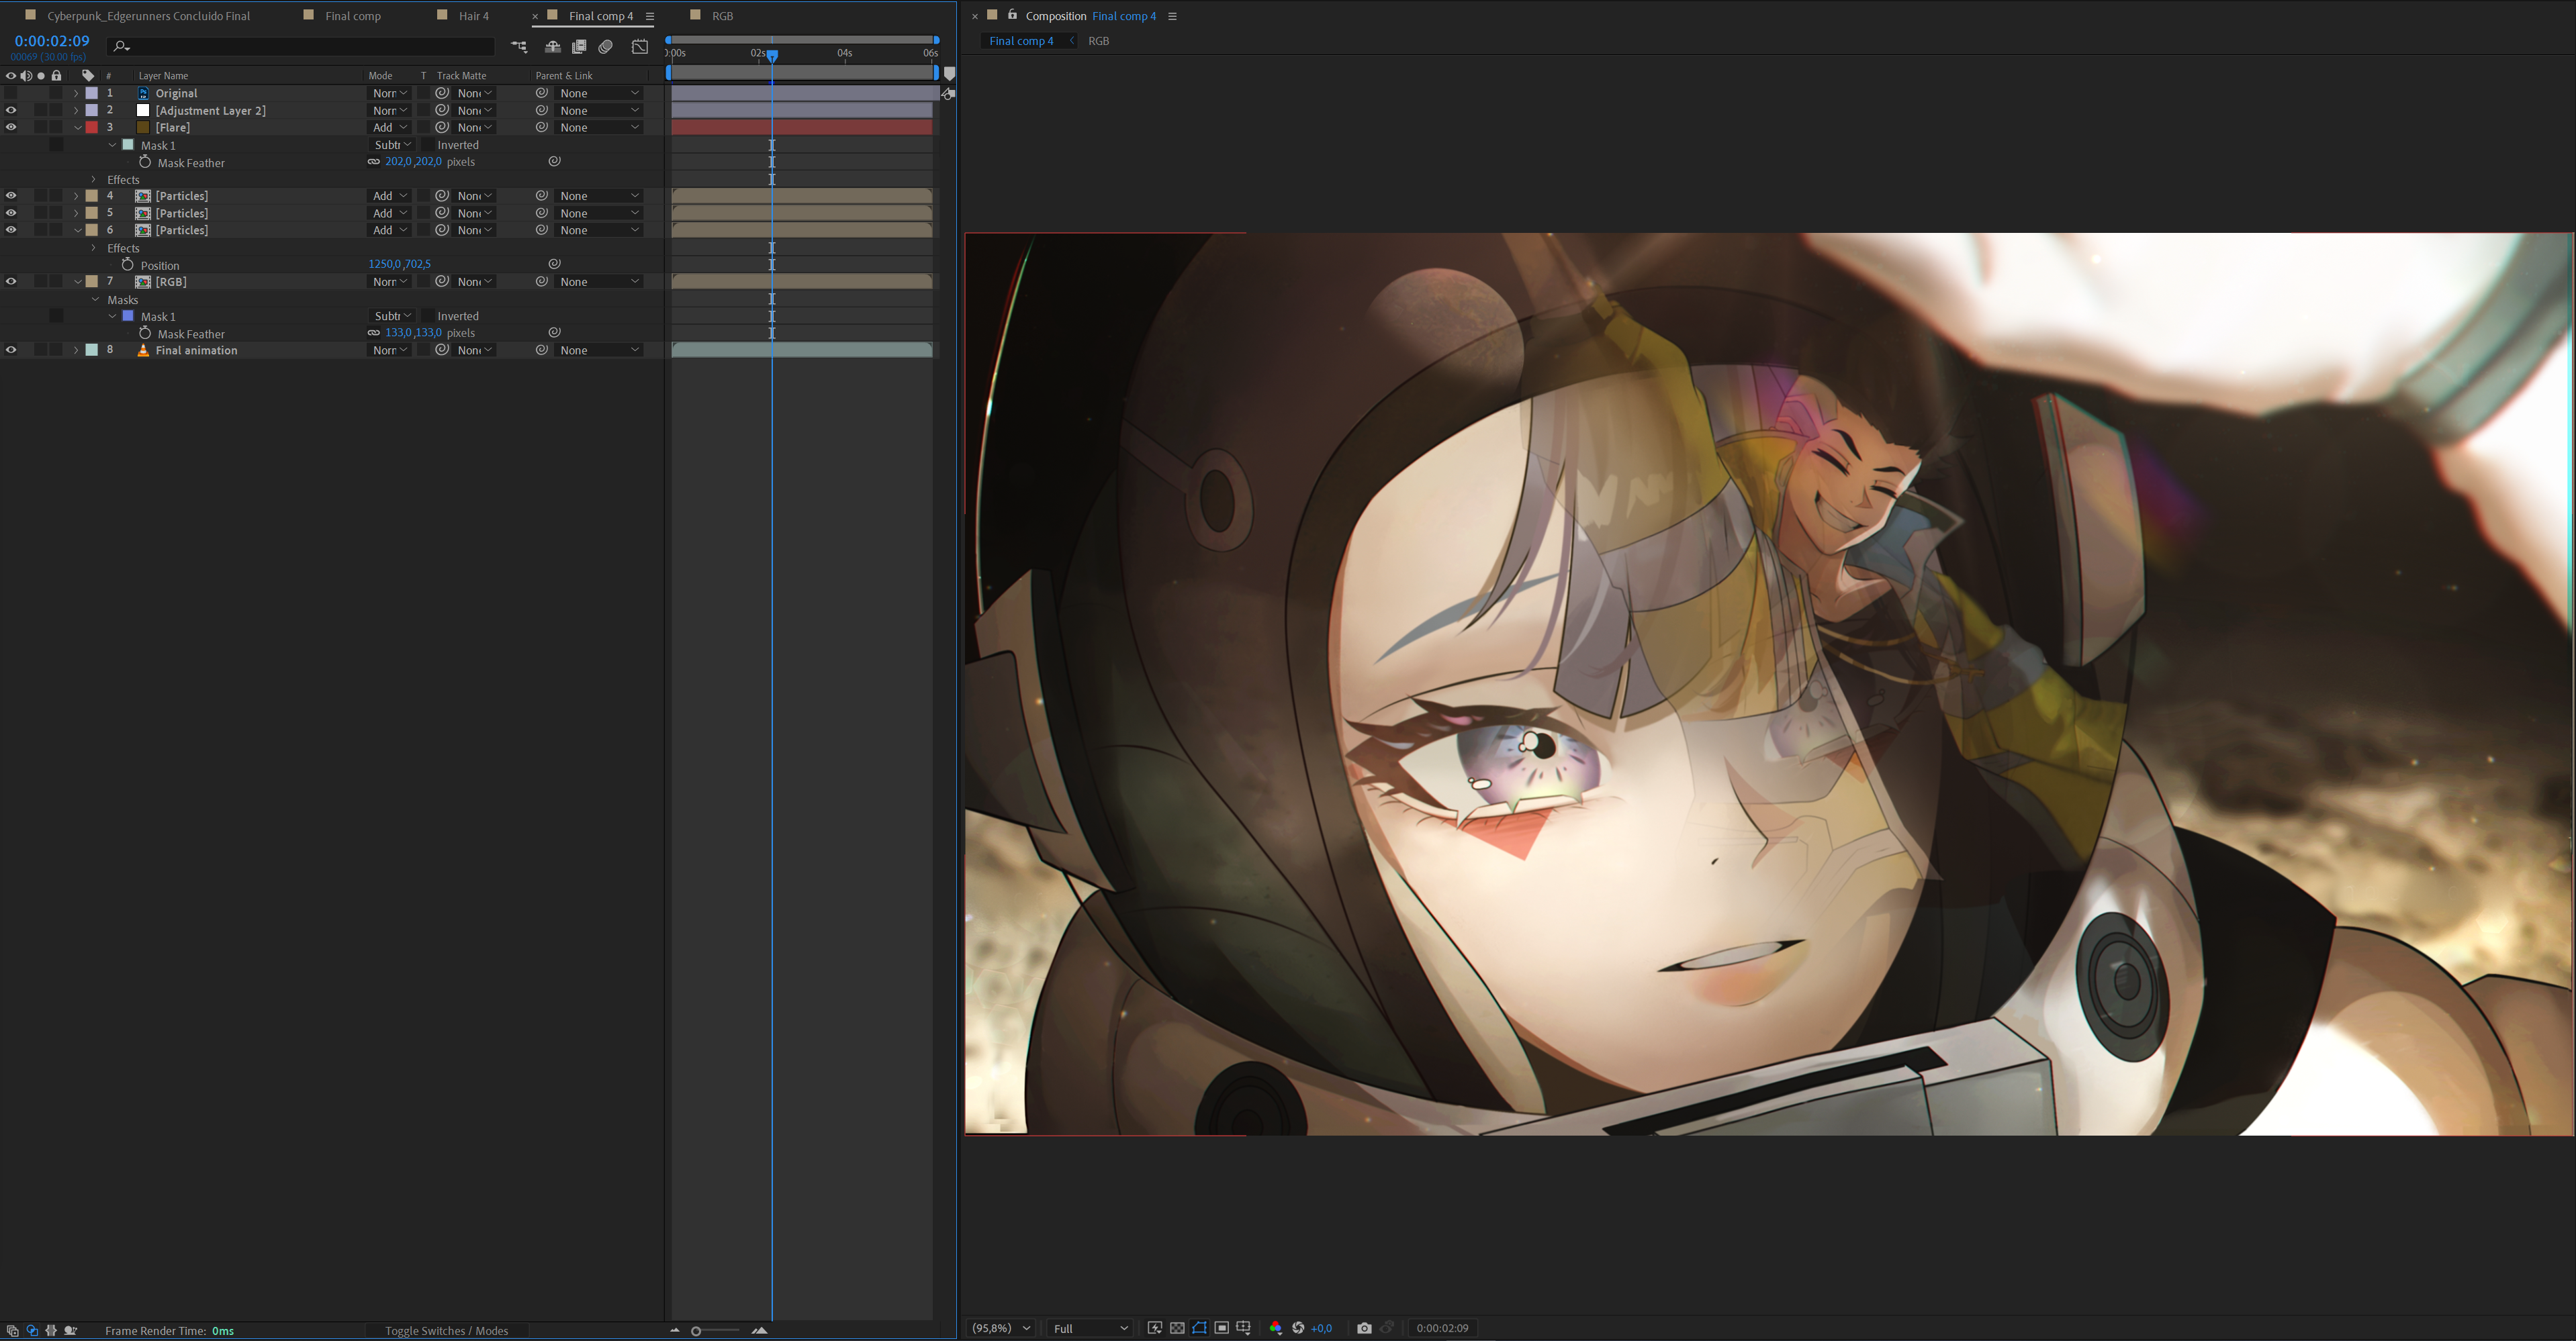
Task: Open Subtract mode dropdown of Flare Mask 1
Action: 393,145
